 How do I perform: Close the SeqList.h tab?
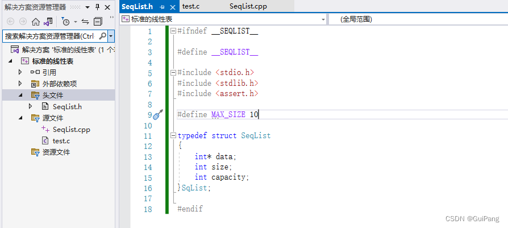[x=173, y=7]
